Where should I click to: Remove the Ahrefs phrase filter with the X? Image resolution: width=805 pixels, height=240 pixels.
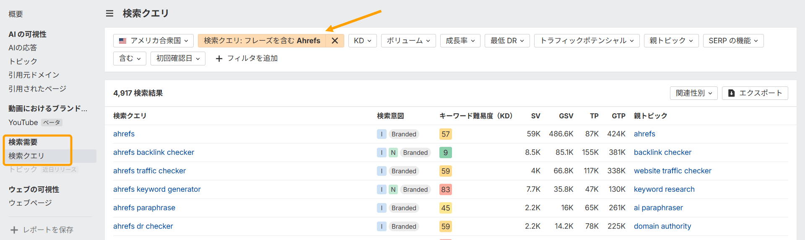click(335, 41)
